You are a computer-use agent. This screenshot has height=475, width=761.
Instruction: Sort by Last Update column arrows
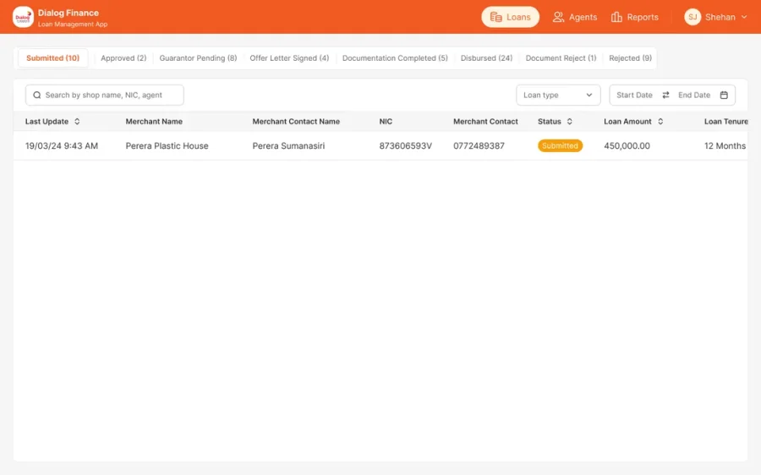[x=77, y=122]
